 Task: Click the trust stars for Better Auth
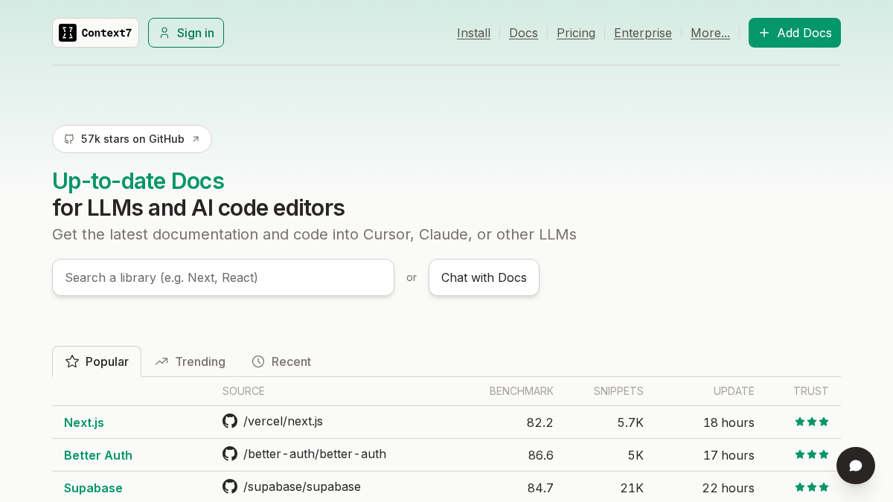pyautogui.click(x=812, y=454)
